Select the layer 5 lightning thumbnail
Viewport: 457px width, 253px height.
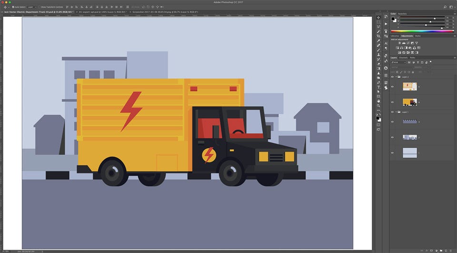(x=410, y=87)
